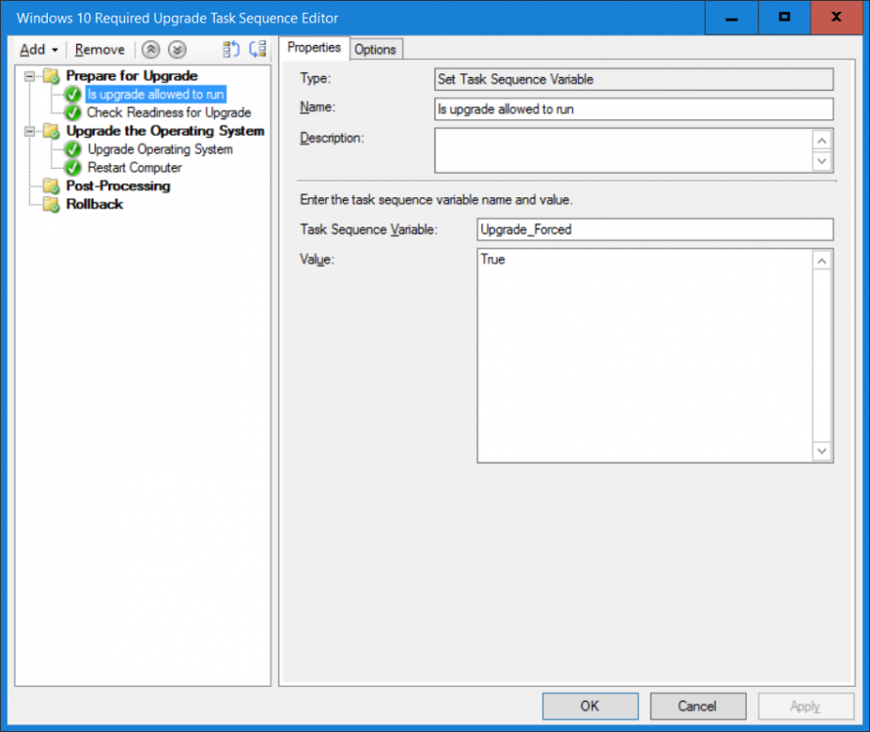Collapse the Prepare for Upgrade group
This screenshot has height=732, width=870.
pyautogui.click(x=29, y=76)
